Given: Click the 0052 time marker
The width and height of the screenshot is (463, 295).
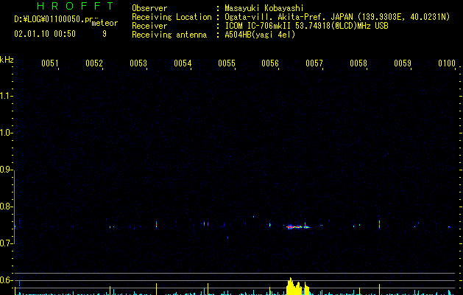Looking at the screenshot, I should [94, 63].
